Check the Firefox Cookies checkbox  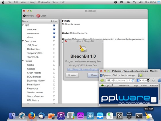pyautogui.click(x=54, y=69)
